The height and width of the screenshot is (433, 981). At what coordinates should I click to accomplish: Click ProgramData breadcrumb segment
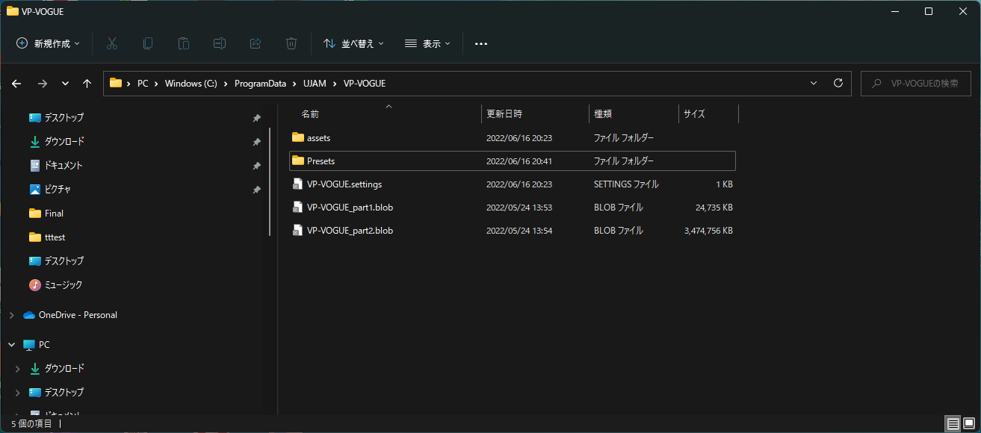260,84
